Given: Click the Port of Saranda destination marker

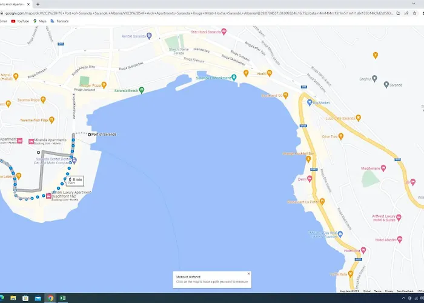Looking at the screenshot, I should point(89,134).
